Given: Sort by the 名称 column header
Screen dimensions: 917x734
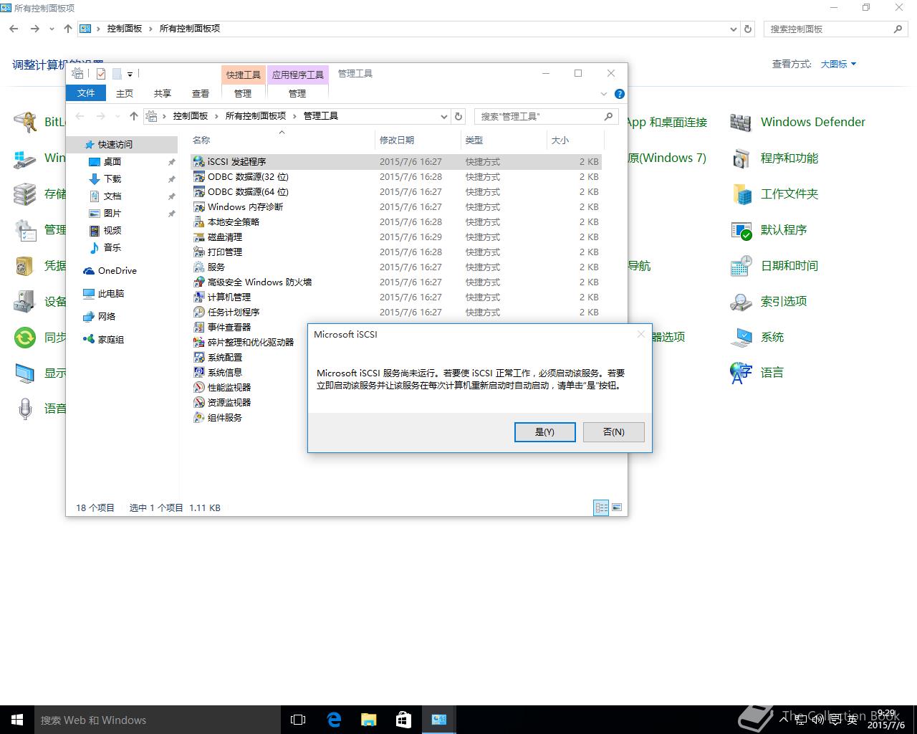Looking at the screenshot, I should pos(282,140).
